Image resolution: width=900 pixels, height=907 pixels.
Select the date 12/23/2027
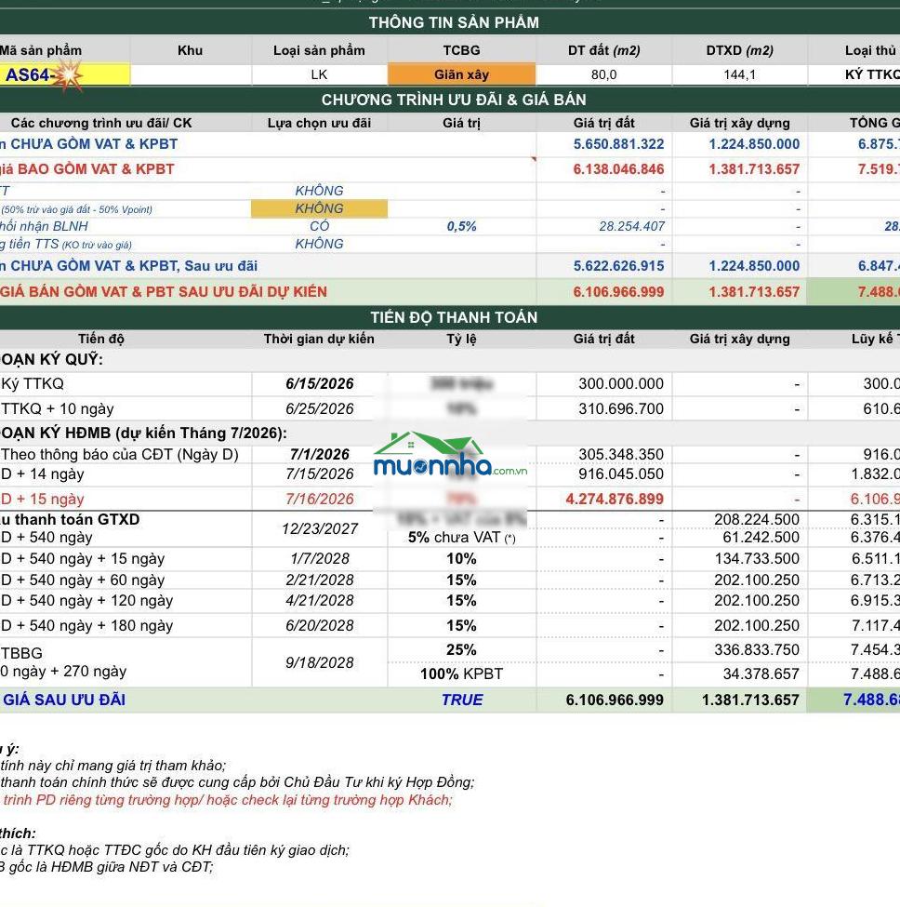tap(319, 528)
